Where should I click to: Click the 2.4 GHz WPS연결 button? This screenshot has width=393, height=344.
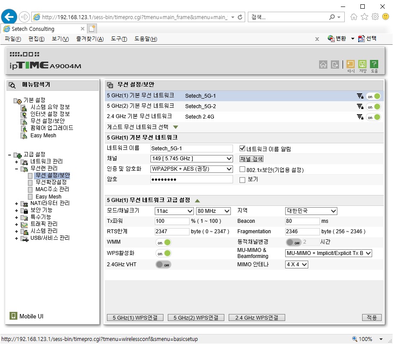point(257,318)
